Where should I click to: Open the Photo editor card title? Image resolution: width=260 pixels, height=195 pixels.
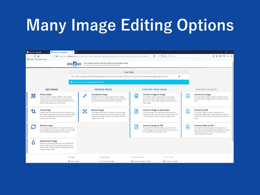pos(46,95)
